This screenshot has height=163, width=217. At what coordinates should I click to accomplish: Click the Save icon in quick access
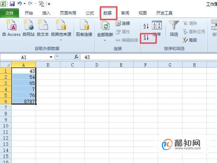tap(12, 3)
